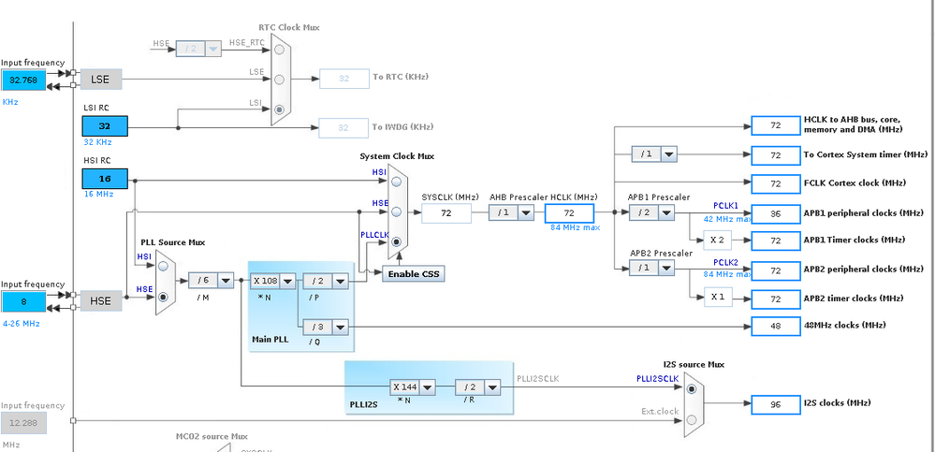935x452 pixels.
Task: Click the 'Main PLL' label
Action: click(x=270, y=340)
